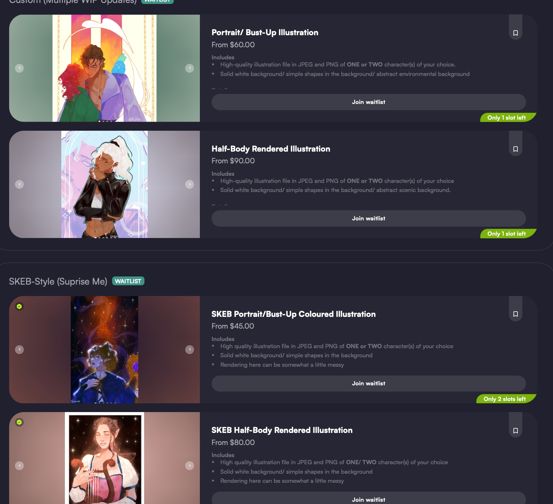Show previous image in Half-Body Rendered carousel
The height and width of the screenshot is (504, 553).
point(20,184)
